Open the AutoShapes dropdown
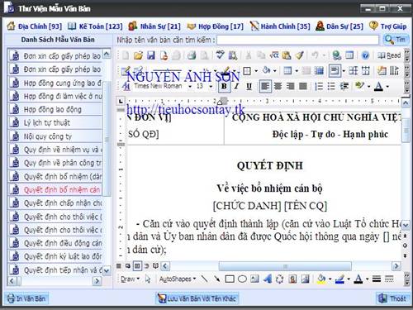This screenshot has height=310, width=413. click(x=178, y=279)
